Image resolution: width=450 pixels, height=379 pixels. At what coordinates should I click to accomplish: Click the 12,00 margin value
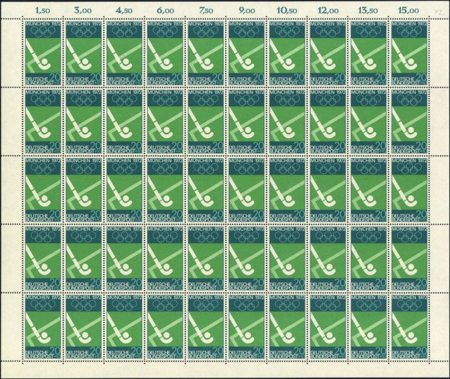click(328, 11)
